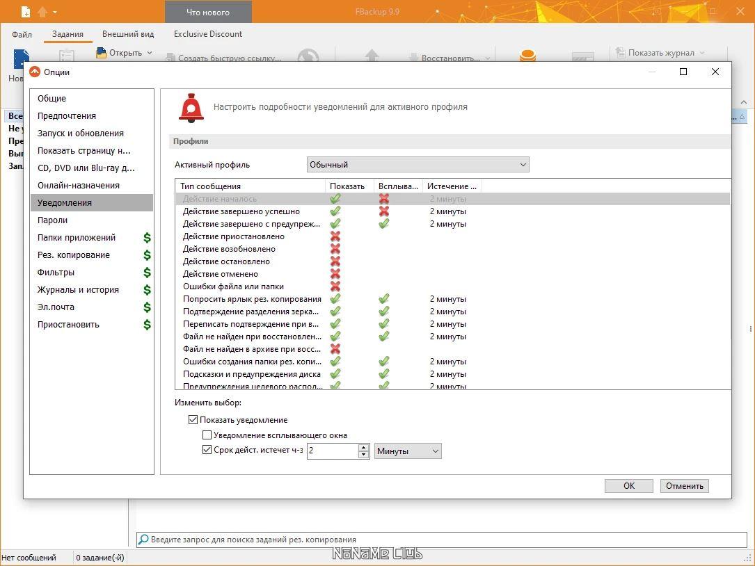
Task: Select Запуск и обновления options category
Action: 91,134
